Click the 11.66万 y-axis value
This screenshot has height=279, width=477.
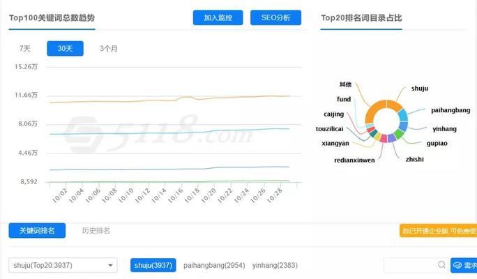[26, 95]
